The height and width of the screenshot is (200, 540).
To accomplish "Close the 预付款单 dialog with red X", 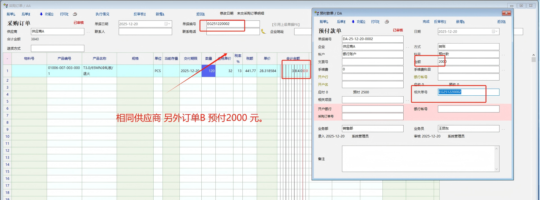I will point(506,13).
